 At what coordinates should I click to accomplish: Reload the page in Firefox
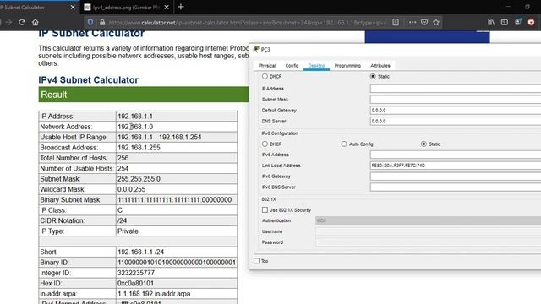tap(22, 23)
